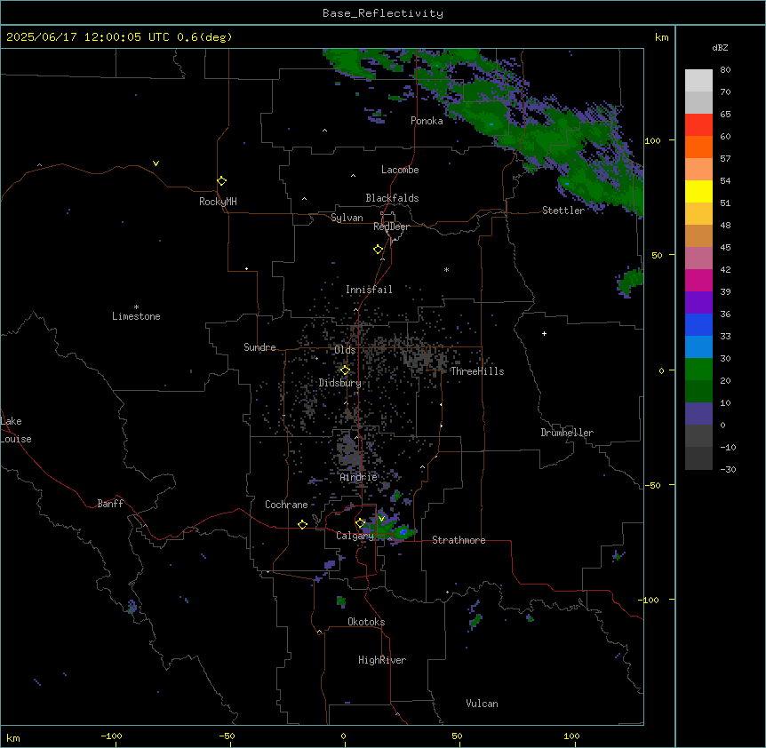Click the RockyMH label
Screen dimensions: 766x748
[x=218, y=202]
